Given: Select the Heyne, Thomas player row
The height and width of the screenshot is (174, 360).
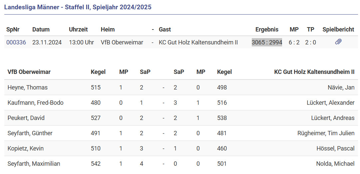Looking at the screenshot, I should coord(28,87).
